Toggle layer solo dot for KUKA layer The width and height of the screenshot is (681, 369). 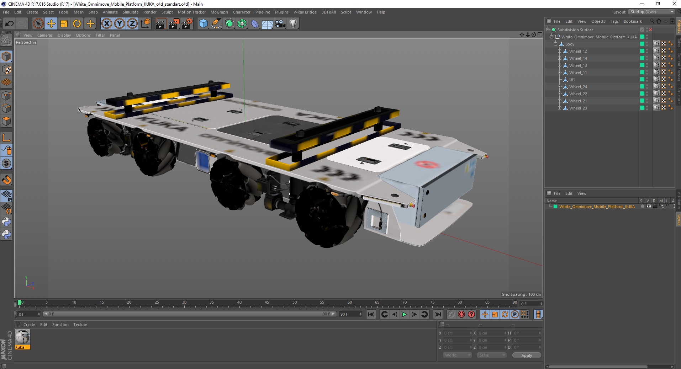pyautogui.click(x=642, y=207)
